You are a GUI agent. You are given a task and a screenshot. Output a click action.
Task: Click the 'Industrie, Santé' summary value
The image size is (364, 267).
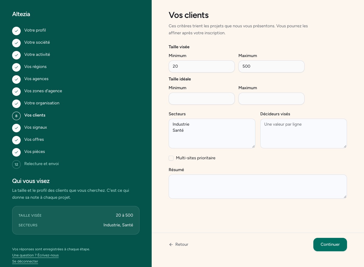click(x=118, y=225)
